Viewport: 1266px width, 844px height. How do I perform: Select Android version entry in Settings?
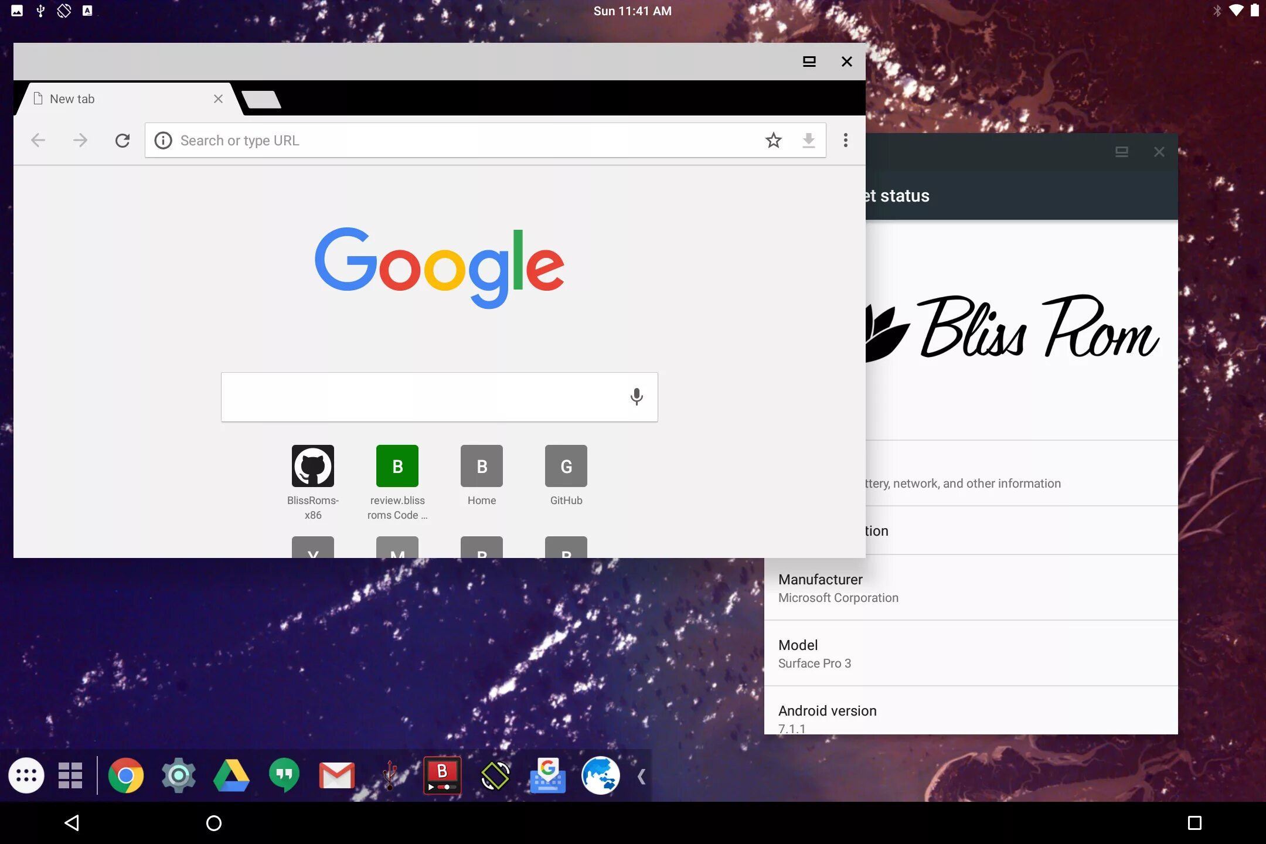[971, 711]
